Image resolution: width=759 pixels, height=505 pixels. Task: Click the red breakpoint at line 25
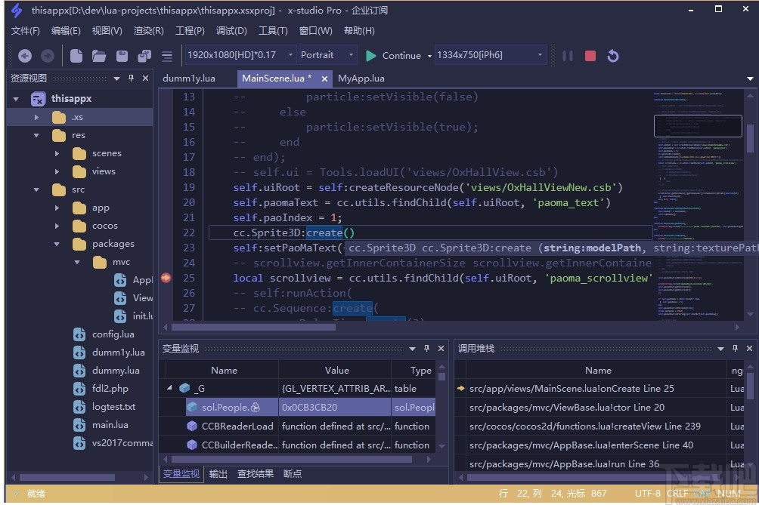(x=166, y=278)
